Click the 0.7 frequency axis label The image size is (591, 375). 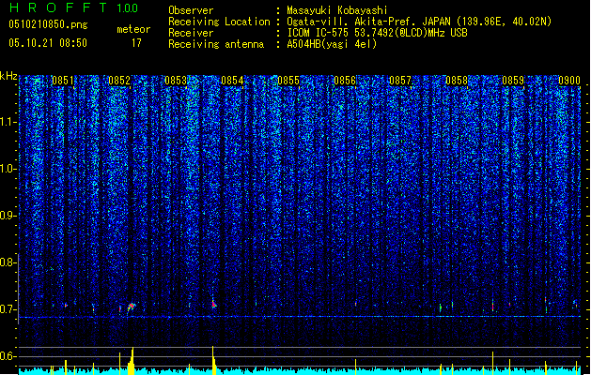(8, 309)
